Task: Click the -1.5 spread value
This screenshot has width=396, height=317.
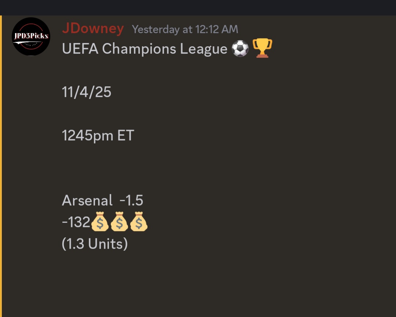Action: point(131,201)
